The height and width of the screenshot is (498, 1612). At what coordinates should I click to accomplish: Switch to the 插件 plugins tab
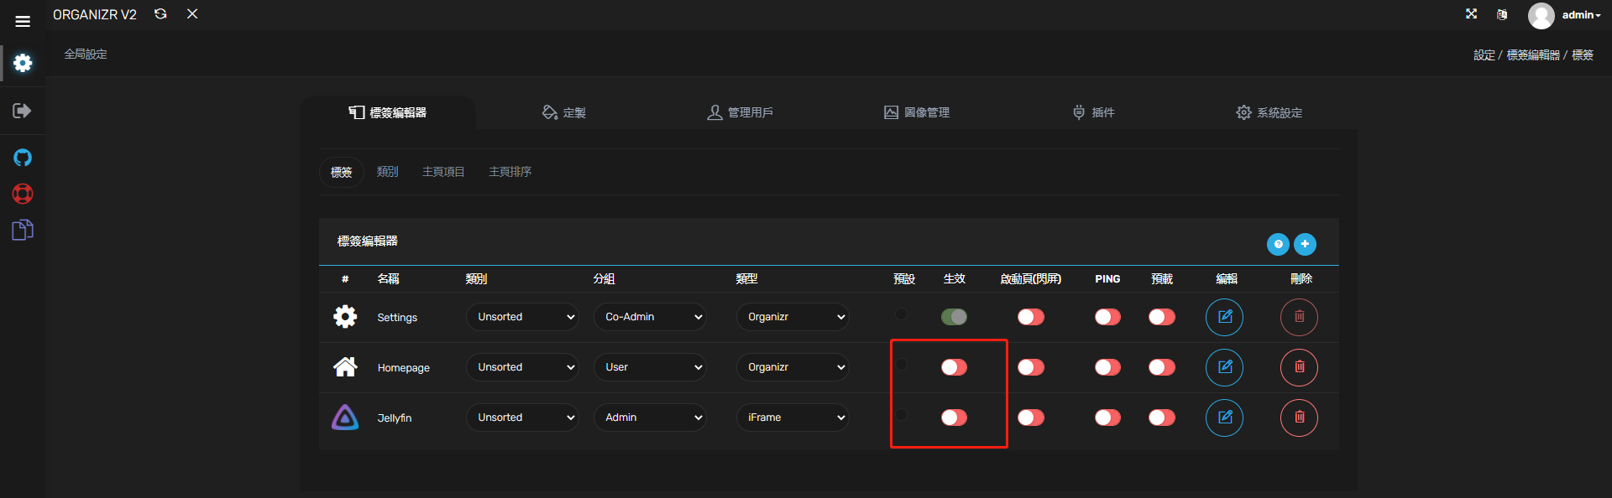coord(1093,112)
